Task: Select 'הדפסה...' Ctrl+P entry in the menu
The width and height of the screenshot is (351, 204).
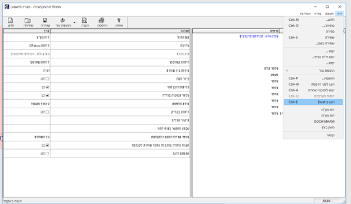Action: coord(313,78)
